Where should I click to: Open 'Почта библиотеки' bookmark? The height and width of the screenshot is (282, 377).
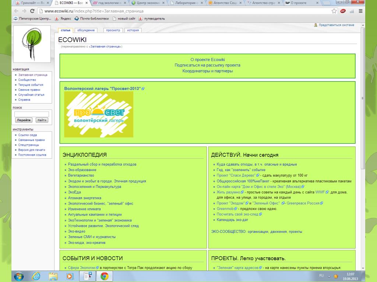click(92, 18)
